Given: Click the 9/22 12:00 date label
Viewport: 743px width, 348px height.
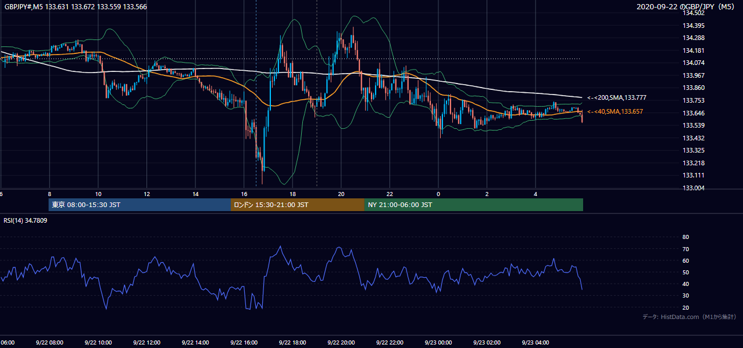Looking at the screenshot, I should coord(147,342).
